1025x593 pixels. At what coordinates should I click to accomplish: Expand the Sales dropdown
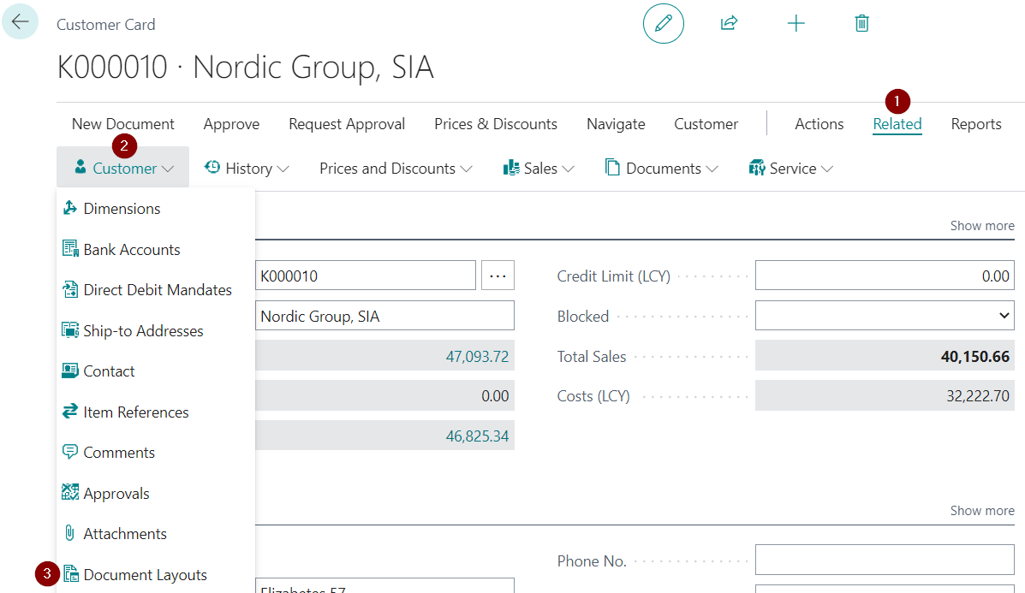(539, 168)
